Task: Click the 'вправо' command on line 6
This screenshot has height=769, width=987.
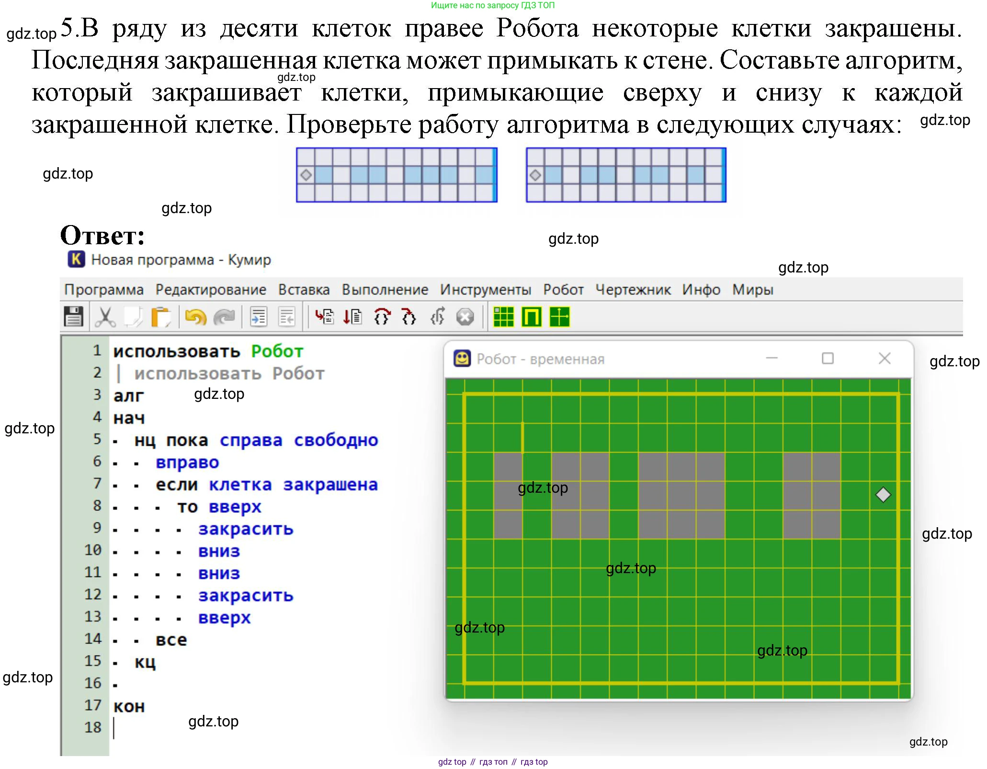Action: (187, 463)
